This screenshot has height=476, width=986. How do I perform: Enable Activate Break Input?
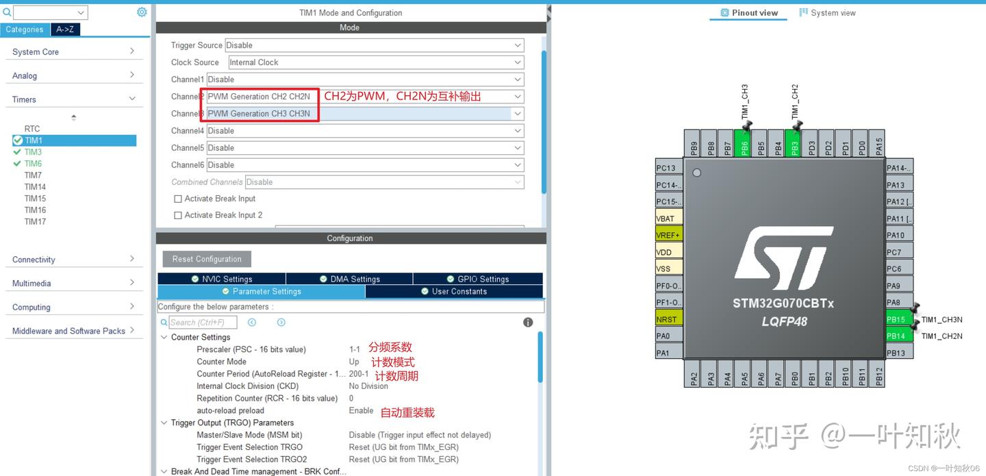click(178, 198)
